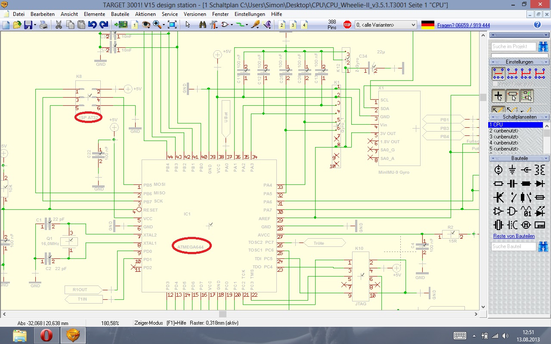Open the '<alle Varianten>' dropdown

point(386,25)
